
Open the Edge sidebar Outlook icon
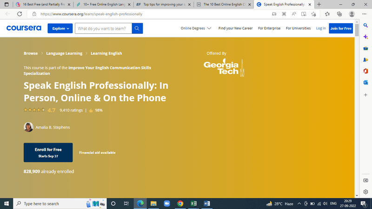[365, 83]
